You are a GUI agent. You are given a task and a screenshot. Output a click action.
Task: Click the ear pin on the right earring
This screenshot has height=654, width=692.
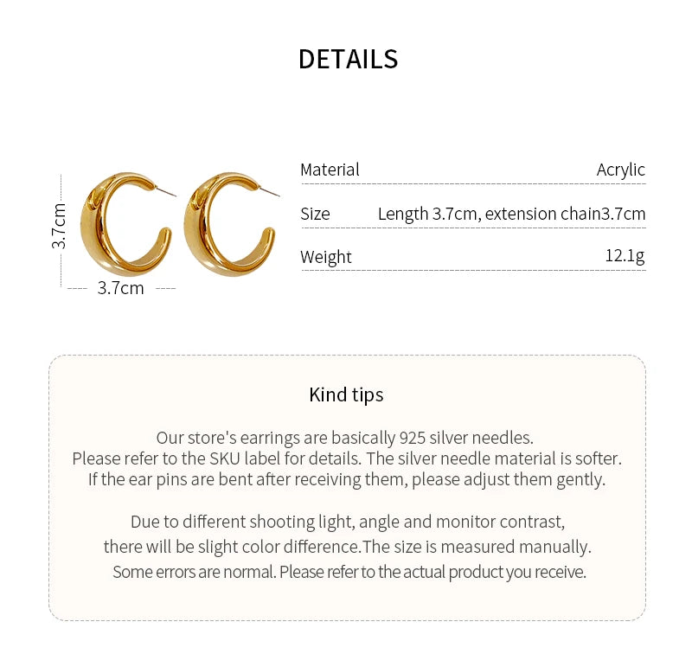tap(270, 191)
